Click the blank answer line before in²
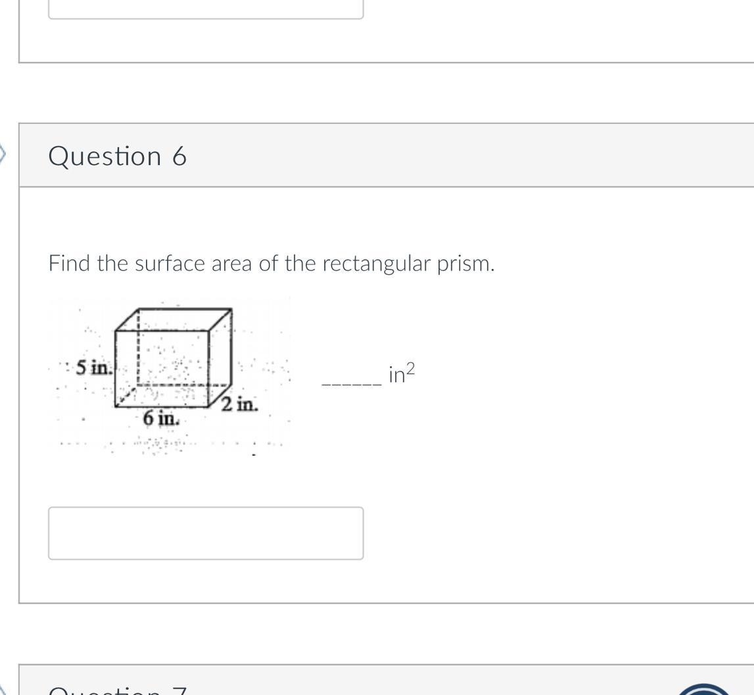Viewport: 754px width, 695px height. click(x=352, y=384)
